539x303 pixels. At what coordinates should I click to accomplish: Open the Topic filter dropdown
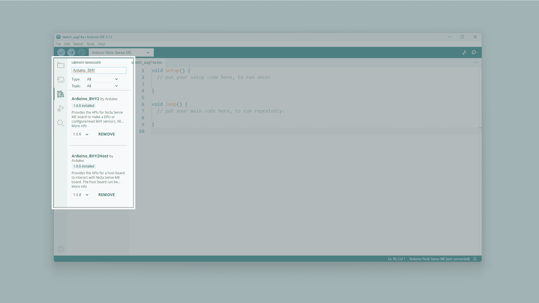click(x=102, y=86)
